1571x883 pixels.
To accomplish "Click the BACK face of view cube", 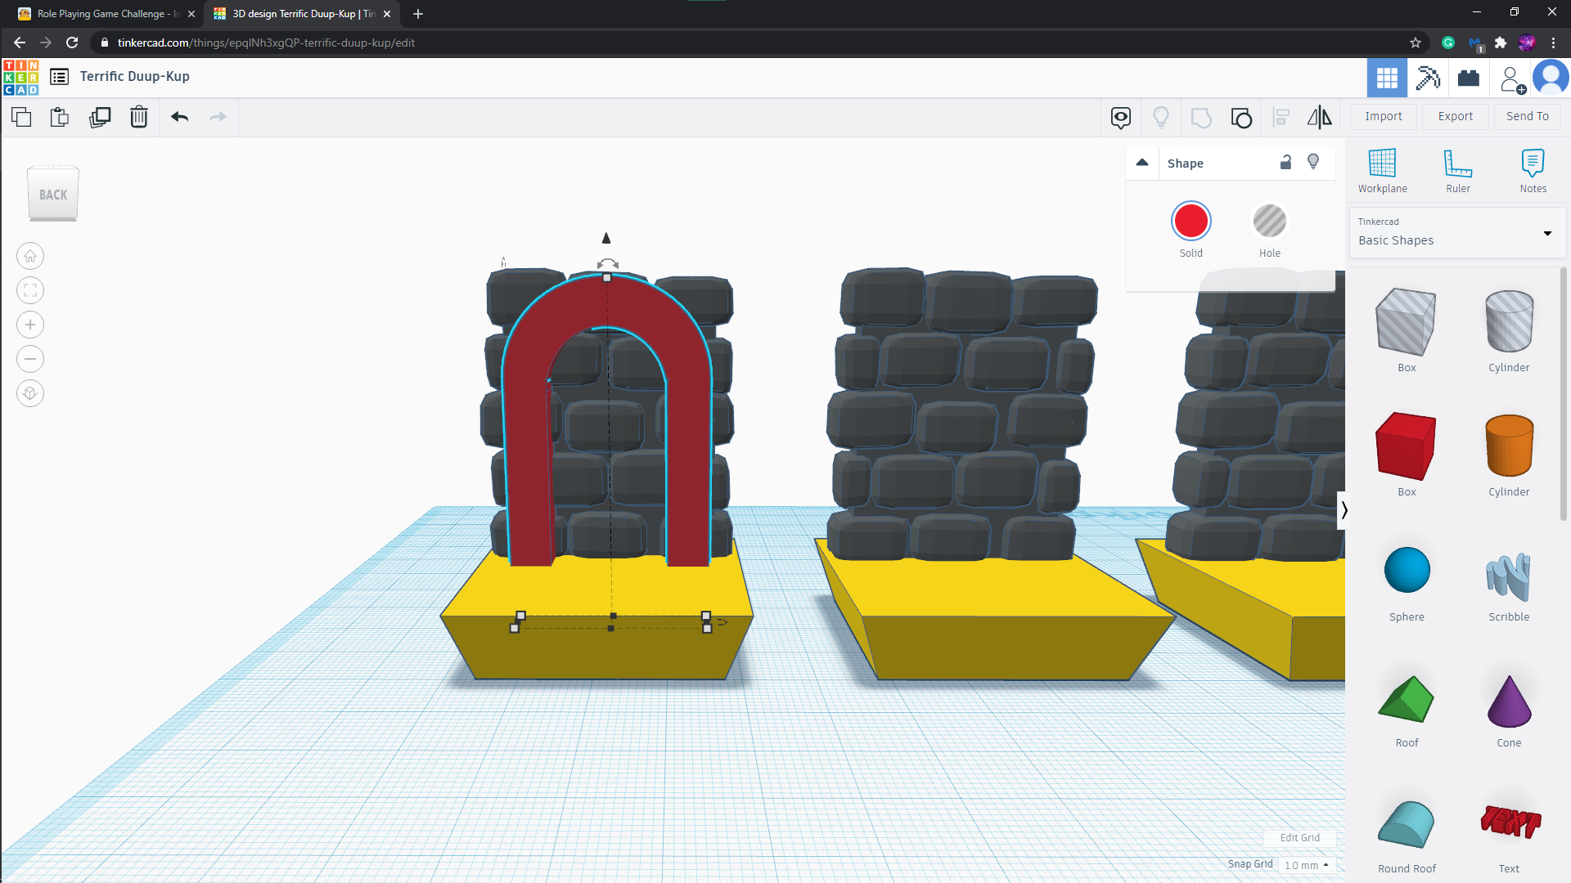I will click(53, 194).
